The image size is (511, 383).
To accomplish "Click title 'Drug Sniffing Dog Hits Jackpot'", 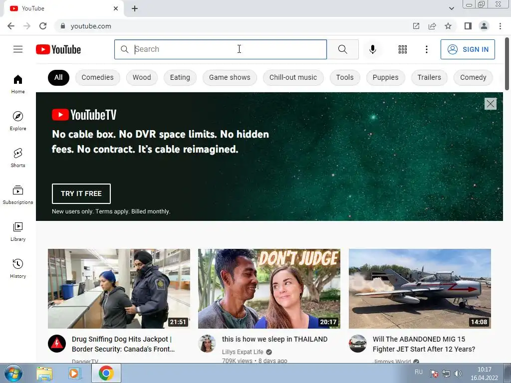I will pos(123,344).
